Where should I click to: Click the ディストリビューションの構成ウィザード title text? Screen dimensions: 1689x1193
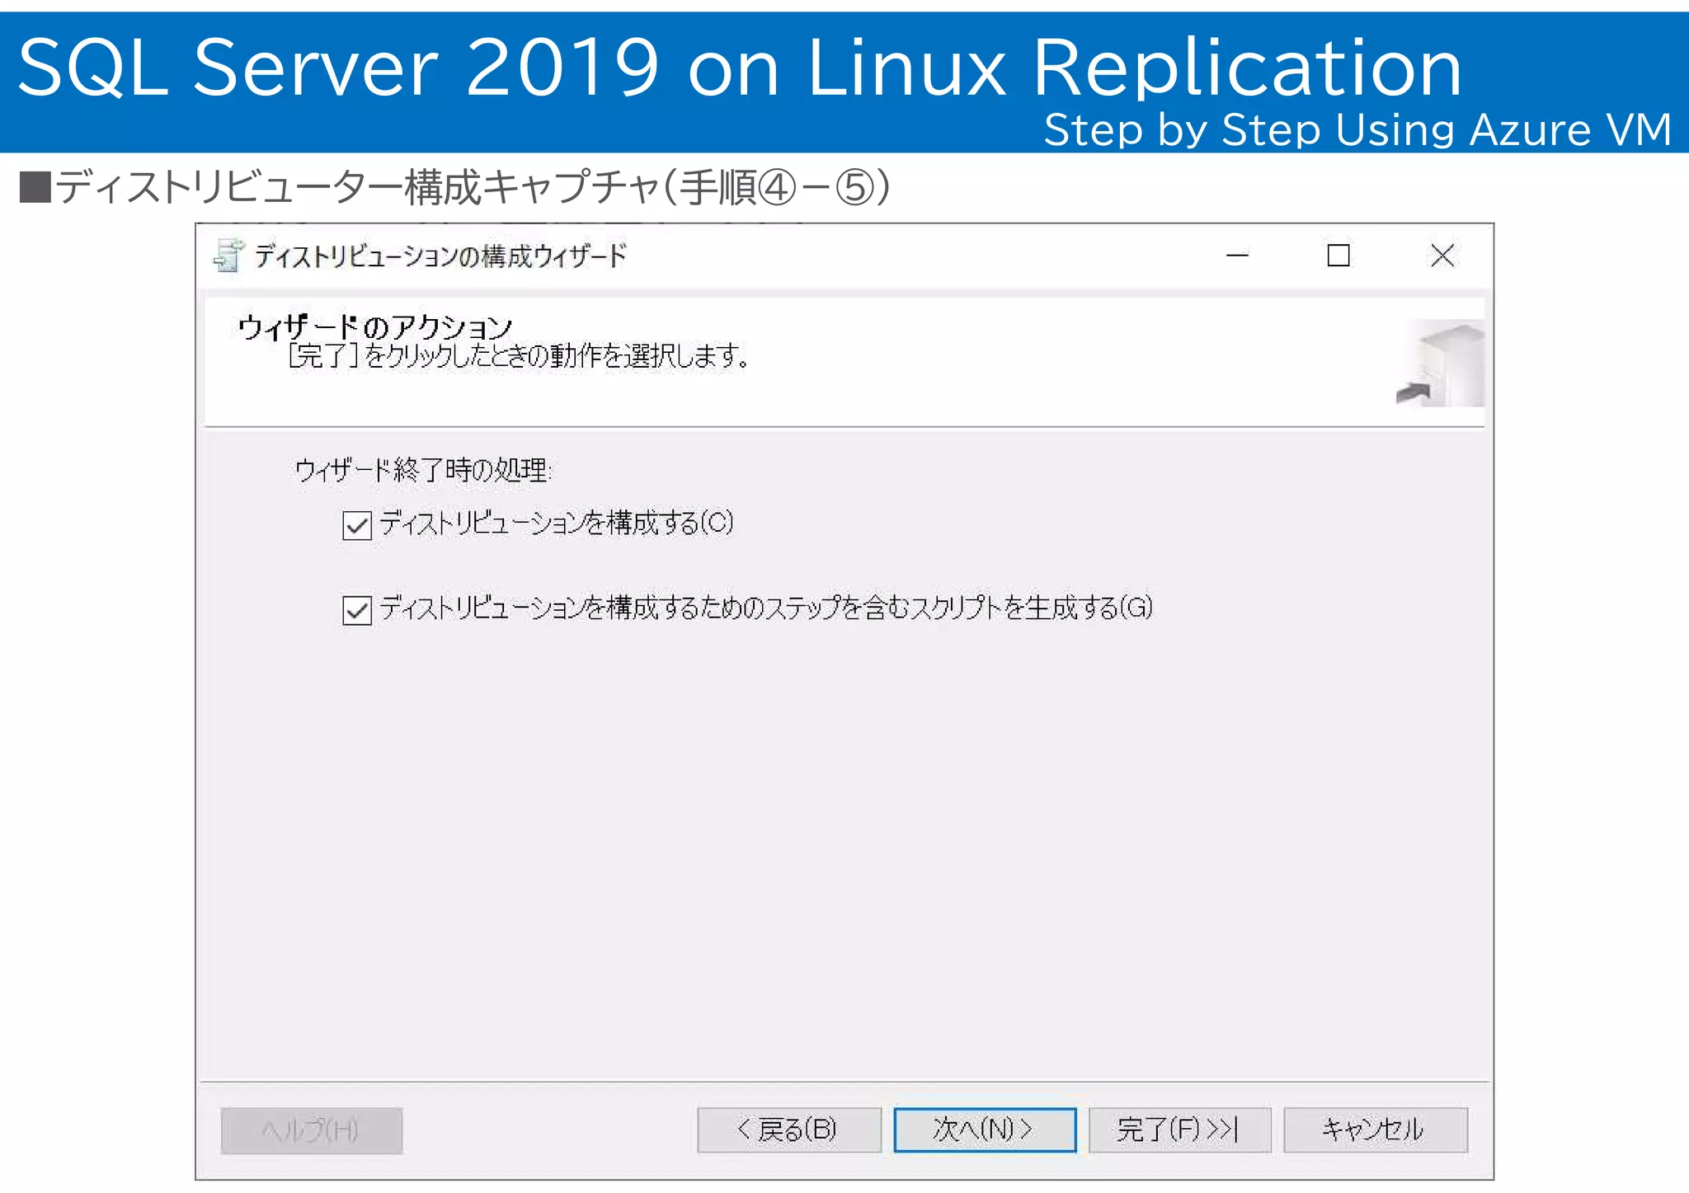pyautogui.click(x=440, y=256)
